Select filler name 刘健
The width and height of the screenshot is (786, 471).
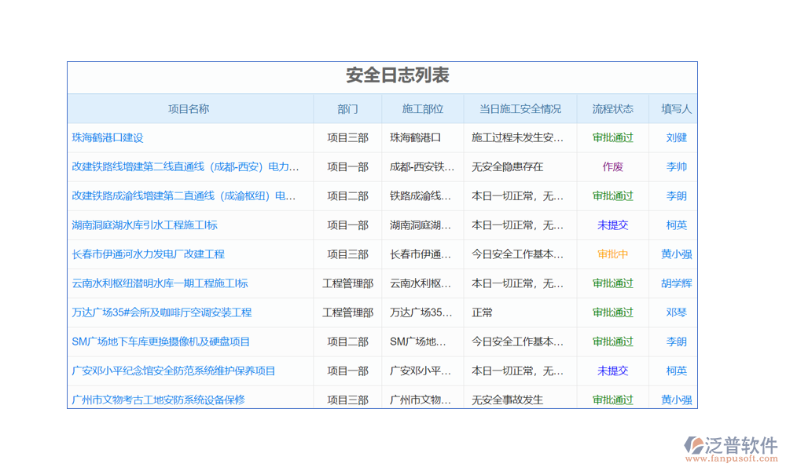[677, 137]
